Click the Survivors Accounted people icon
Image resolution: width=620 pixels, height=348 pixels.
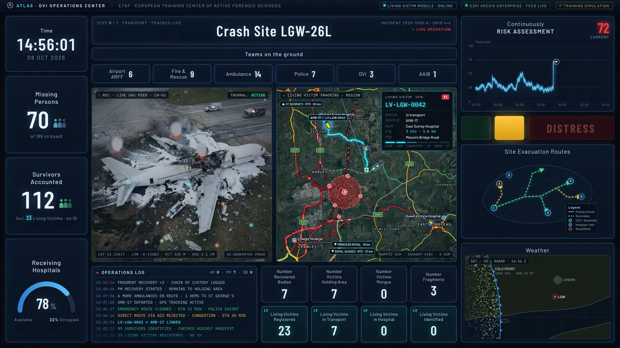pos(65,203)
